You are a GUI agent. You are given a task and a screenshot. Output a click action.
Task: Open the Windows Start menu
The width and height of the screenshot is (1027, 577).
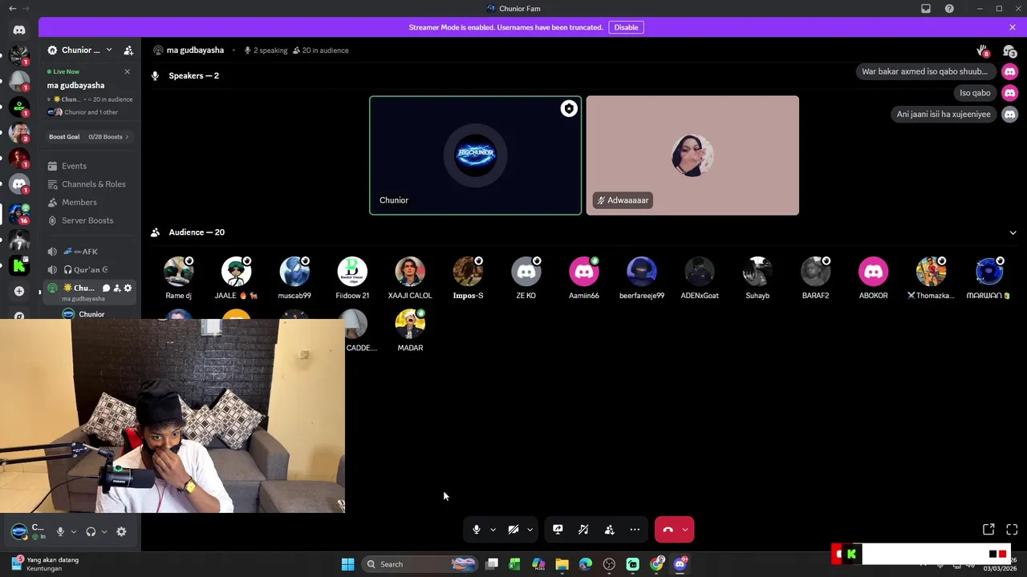347,564
